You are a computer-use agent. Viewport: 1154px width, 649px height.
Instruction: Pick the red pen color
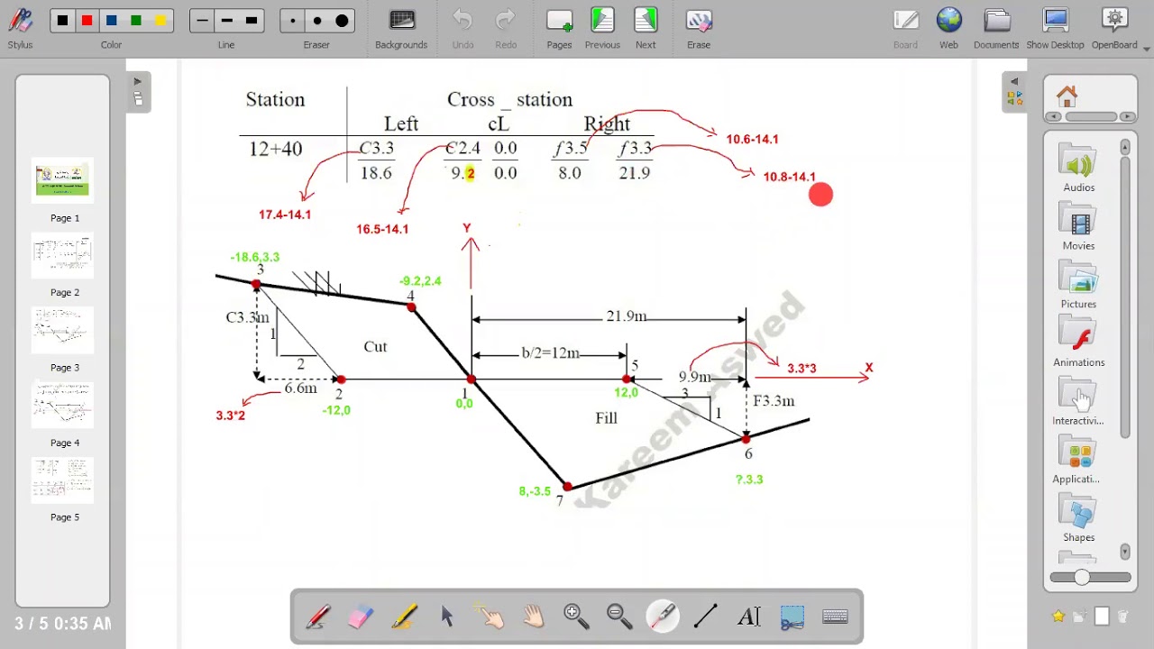point(87,21)
